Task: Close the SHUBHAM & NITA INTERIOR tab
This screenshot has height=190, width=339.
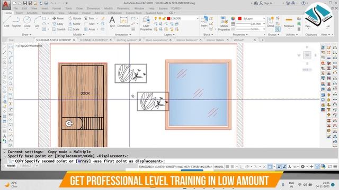Action: (74, 40)
